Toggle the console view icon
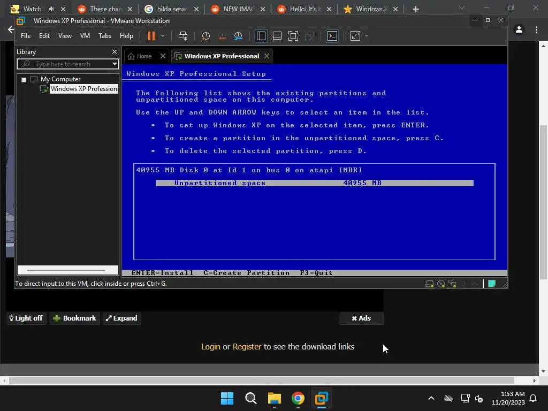 tap(332, 36)
